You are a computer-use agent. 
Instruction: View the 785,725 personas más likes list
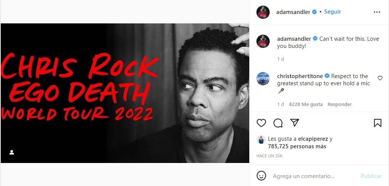click(x=297, y=147)
